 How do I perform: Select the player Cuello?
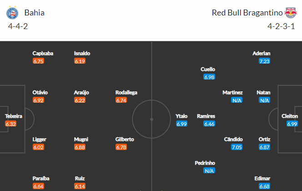(x=208, y=69)
